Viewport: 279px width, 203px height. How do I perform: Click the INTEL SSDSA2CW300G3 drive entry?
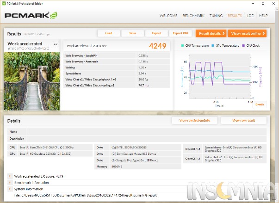pos(138,148)
